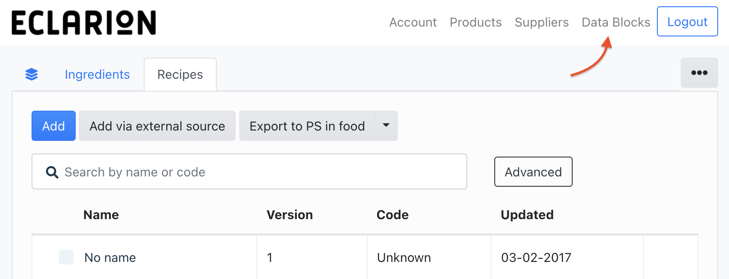Go to Products in the navigation
Image resolution: width=729 pixels, height=279 pixels.
475,22
